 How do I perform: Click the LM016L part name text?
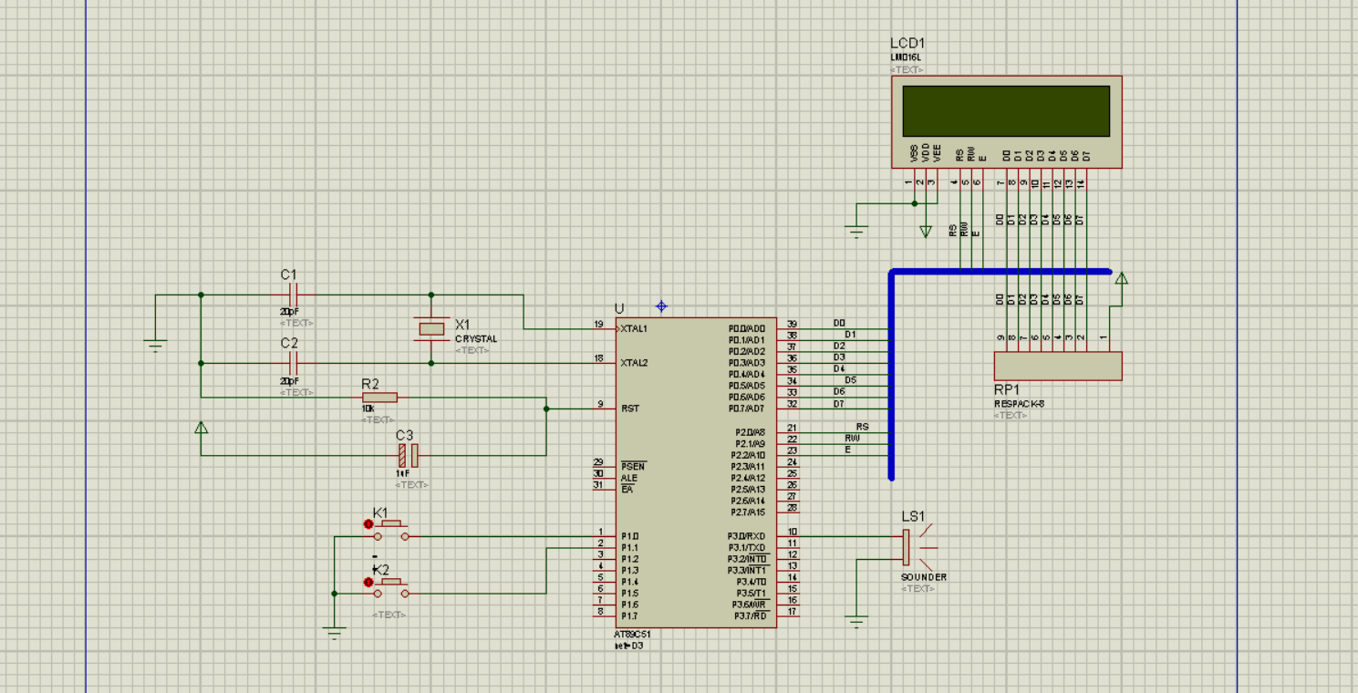pyautogui.click(x=905, y=57)
